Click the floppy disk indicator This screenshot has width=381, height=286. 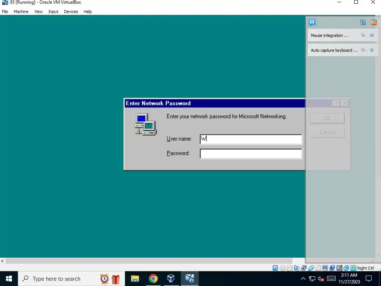[289, 268]
